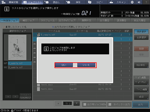Click the red 削除 delete button
150x112 pixels.
click(141, 49)
